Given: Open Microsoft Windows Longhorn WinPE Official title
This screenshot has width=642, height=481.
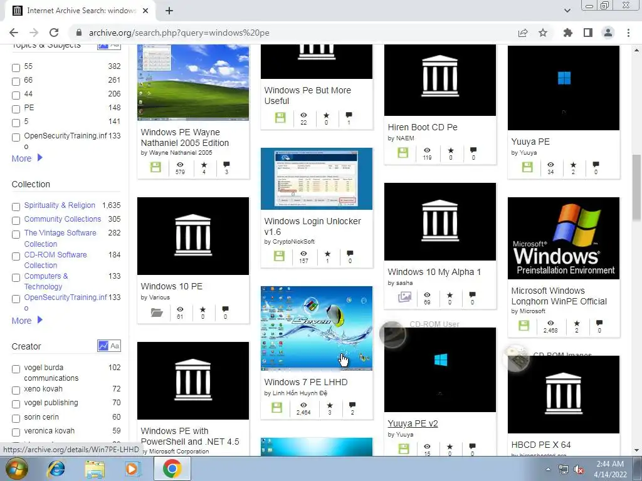Looking at the screenshot, I should (559, 296).
